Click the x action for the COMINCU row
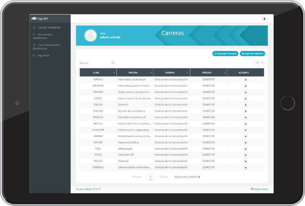 [x=246, y=167]
